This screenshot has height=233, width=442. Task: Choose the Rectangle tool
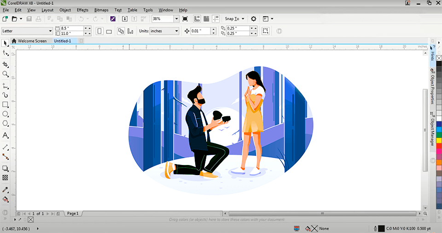(6, 104)
